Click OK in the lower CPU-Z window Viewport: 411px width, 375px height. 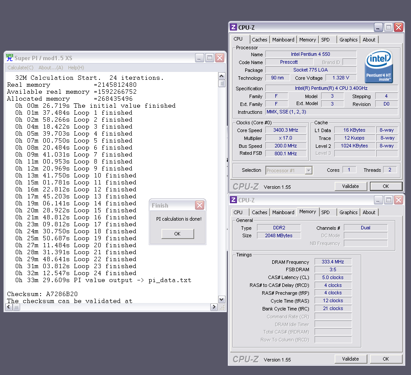[x=386, y=359]
